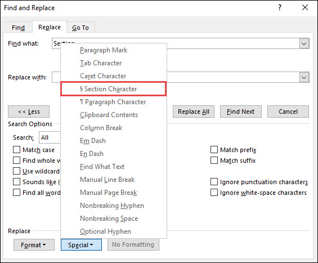Open the Format dropdown button
The image size is (318, 263).
tap(34, 245)
